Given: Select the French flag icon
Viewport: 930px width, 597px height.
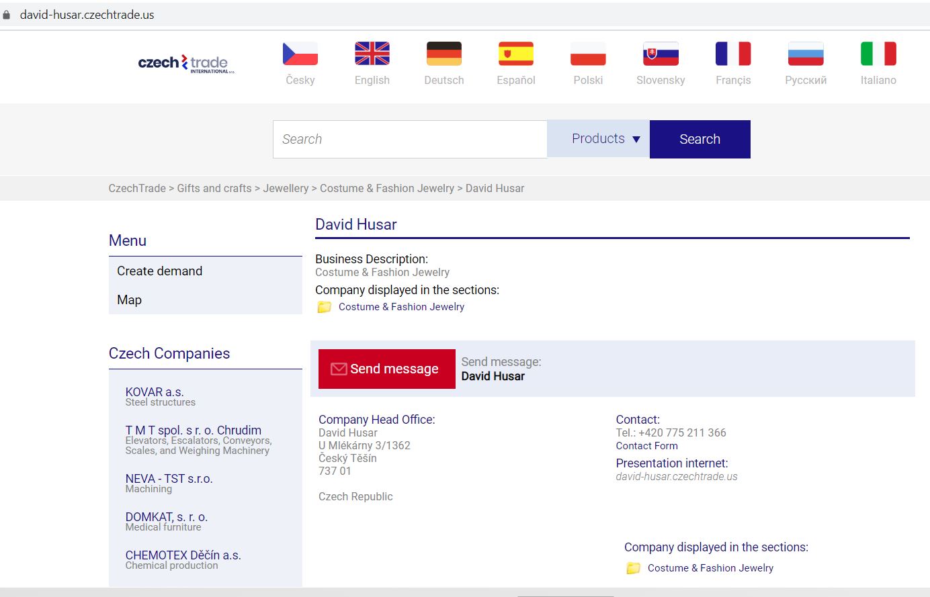Looking at the screenshot, I should (x=733, y=54).
